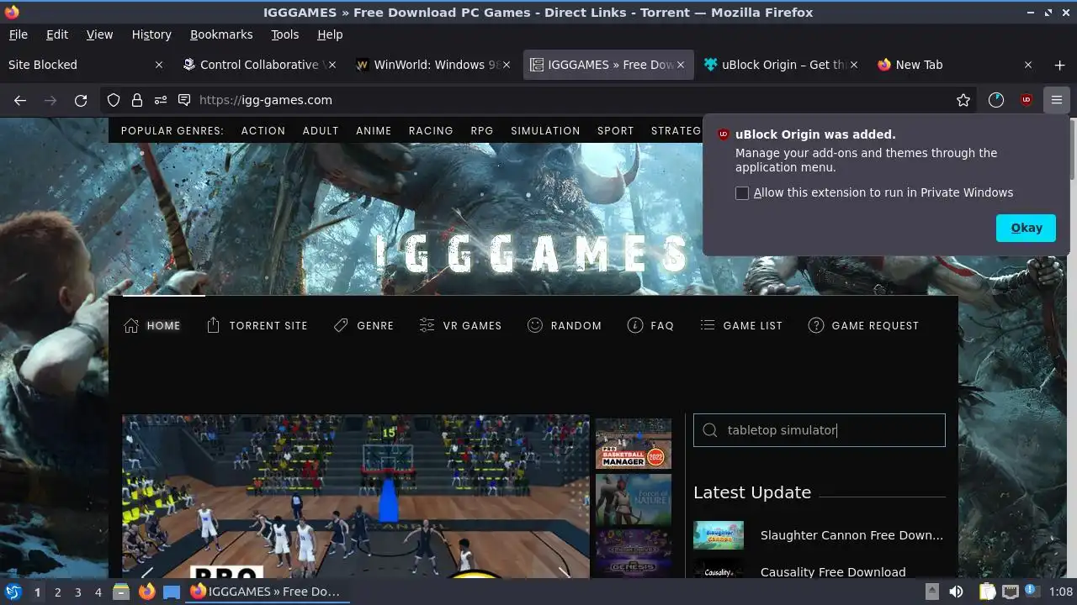Image resolution: width=1077 pixels, height=605 pixels.
Task: Click the Genre tag icon
Action: pyautogui.click(x=341, y=325)
